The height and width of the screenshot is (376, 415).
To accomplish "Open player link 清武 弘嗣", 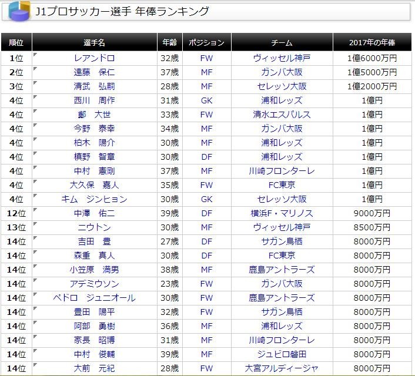I will click(x=95, y=86).
